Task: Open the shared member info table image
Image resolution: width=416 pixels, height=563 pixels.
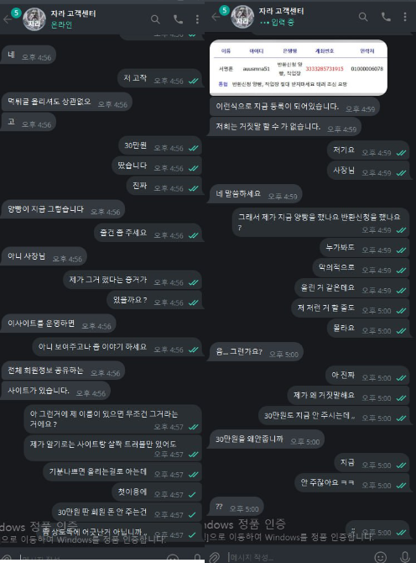Action: tap(298, 67)
